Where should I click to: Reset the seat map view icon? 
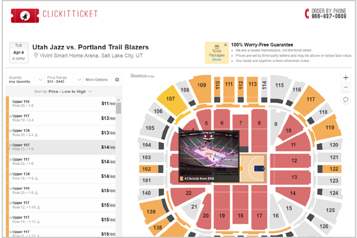(x=346, y=100)
